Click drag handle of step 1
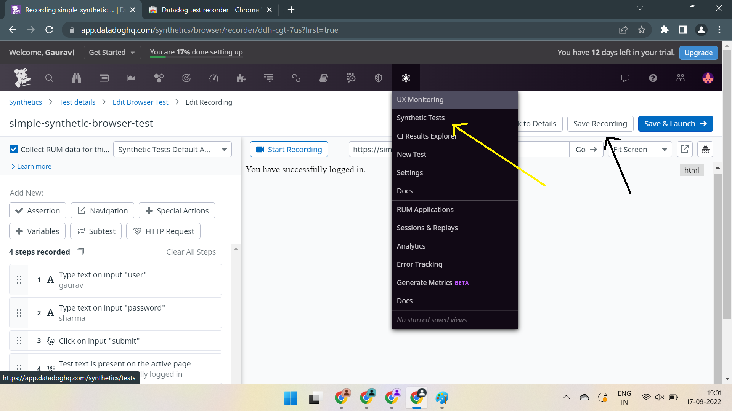This screenshot has height=411, width=732. 19,280
